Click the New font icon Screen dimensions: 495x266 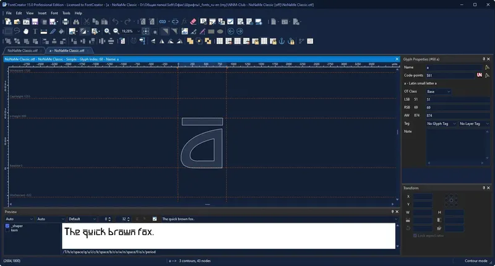pyautogui.click(x=8, y=22)
